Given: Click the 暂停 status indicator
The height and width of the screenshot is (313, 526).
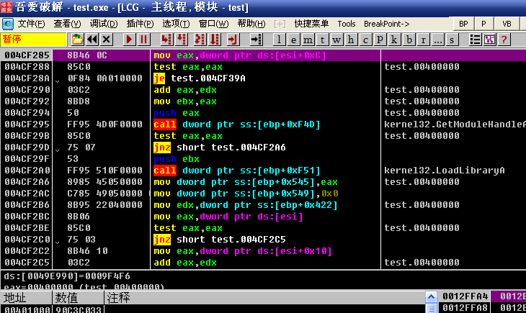Looking at the screenshot, I should coord(34,40).
